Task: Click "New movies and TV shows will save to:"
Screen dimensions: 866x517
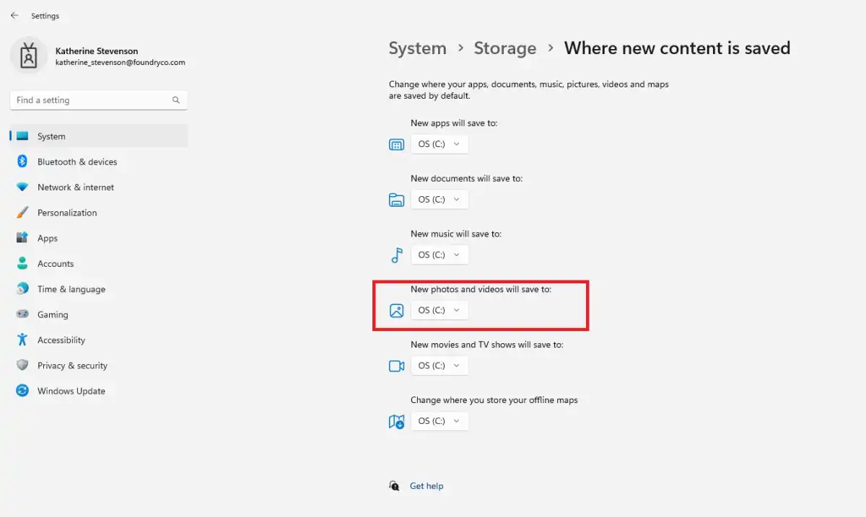Action: (x=487, y=345)
